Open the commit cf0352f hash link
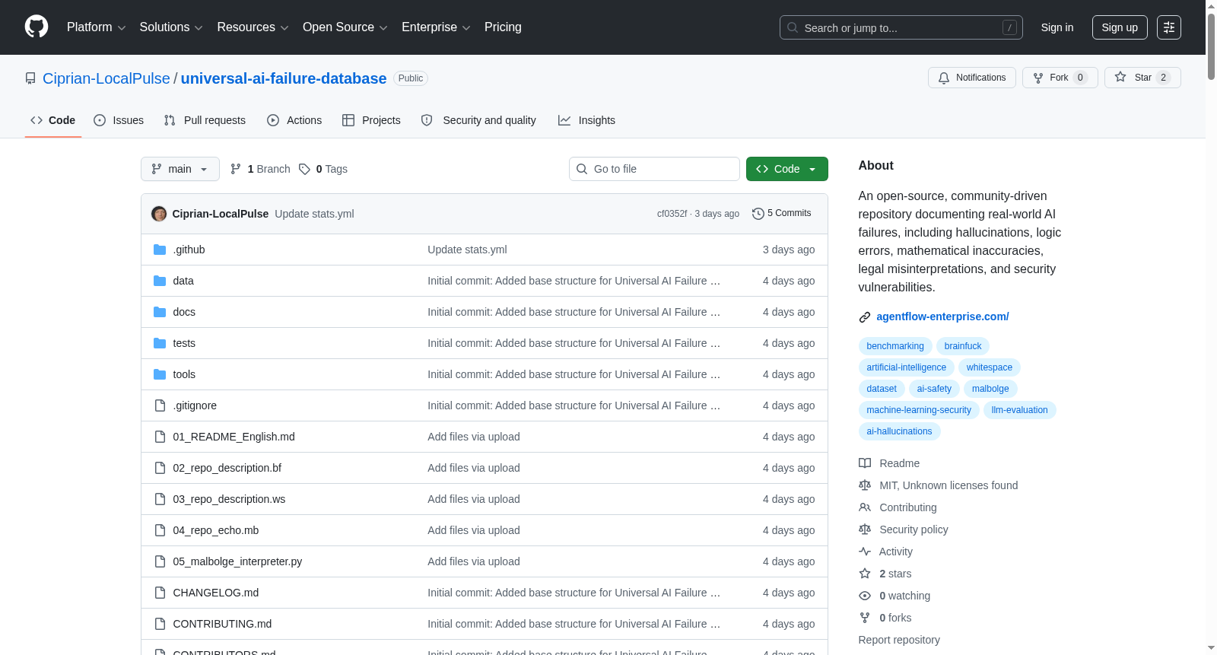The width and height of the screenshot is (1217, 655). (672, 214)
